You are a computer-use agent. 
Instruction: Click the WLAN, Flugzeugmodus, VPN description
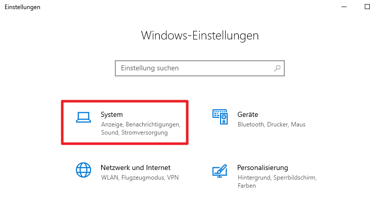140,178
